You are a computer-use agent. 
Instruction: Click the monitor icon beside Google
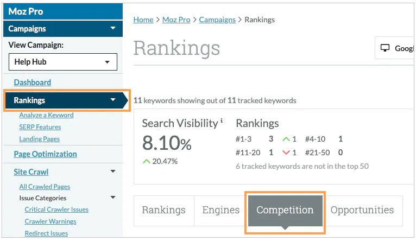click(x=386, y=48)
